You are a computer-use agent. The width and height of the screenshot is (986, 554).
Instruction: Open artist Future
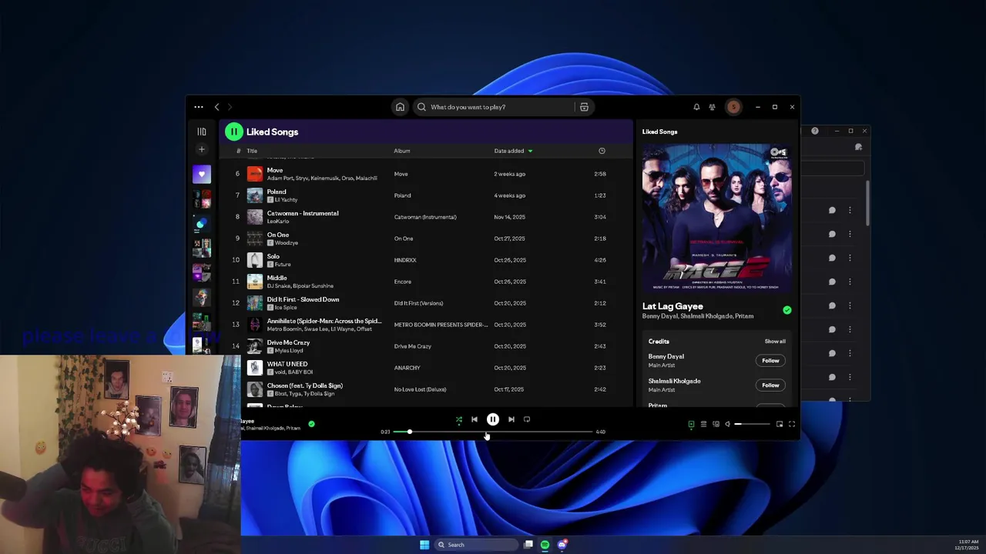283,265
